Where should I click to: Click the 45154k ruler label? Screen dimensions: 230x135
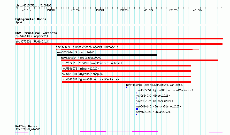click(100, 10)
